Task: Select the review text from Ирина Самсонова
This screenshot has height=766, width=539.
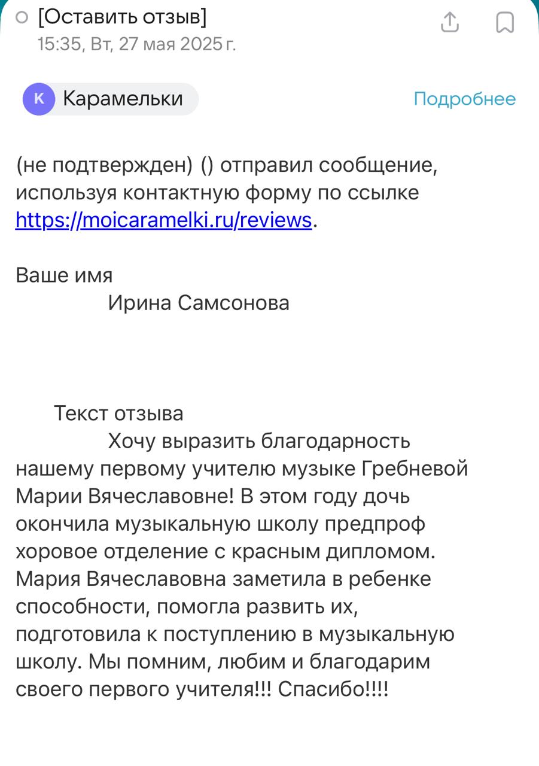Action: (239, 563)
